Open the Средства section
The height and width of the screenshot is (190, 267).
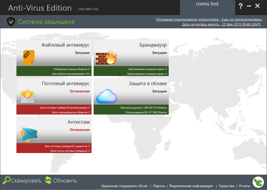[226, 186]
